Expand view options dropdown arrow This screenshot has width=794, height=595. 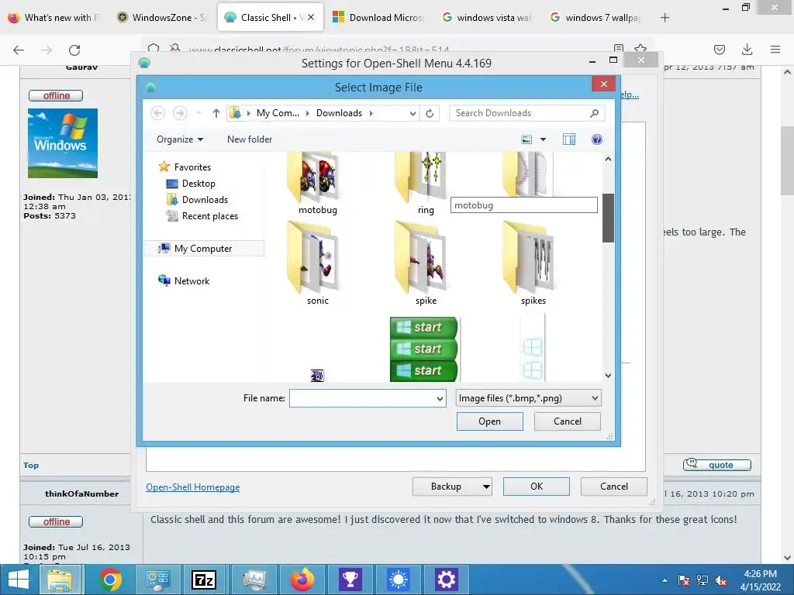pos(543,139)
